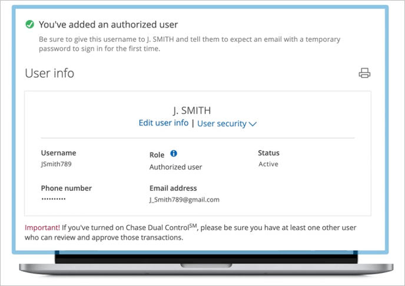The width and height of the screenshot is (405, 286).
Task: Click the J_Smith789@gmail.com email address
Action: [x=184, y=199]
